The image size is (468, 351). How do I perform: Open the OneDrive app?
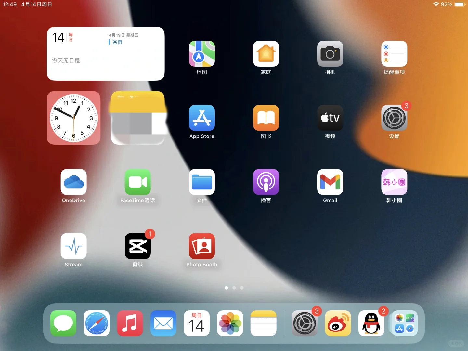click(x=73, y=182)
